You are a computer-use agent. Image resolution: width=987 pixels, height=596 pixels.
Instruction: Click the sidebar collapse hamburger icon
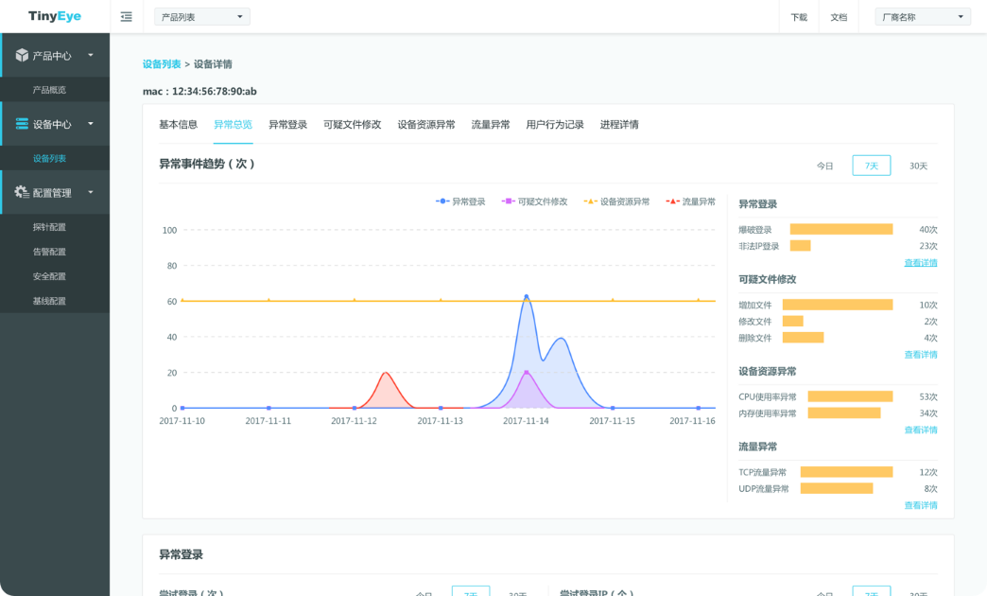127,17
